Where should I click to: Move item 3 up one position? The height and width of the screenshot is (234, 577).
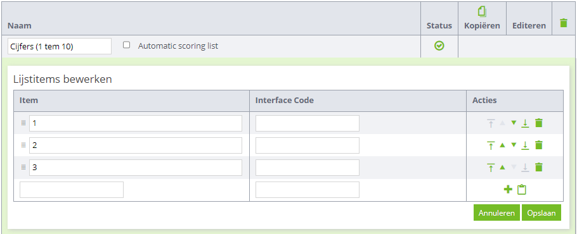[x=502, y=167]
